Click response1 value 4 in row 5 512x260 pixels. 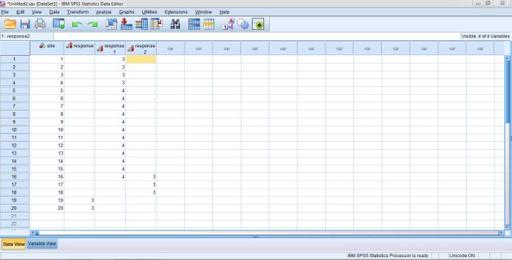pyautogui.click(x=110, y=90)
